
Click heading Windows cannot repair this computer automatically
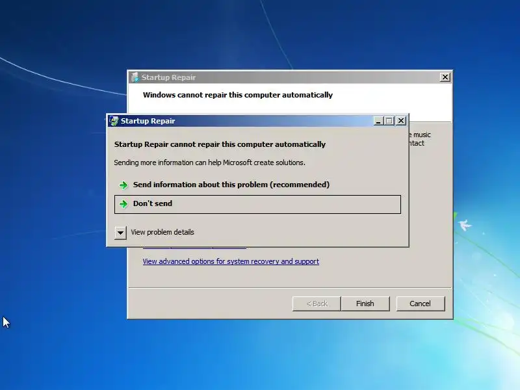click(x=238, y=95)
